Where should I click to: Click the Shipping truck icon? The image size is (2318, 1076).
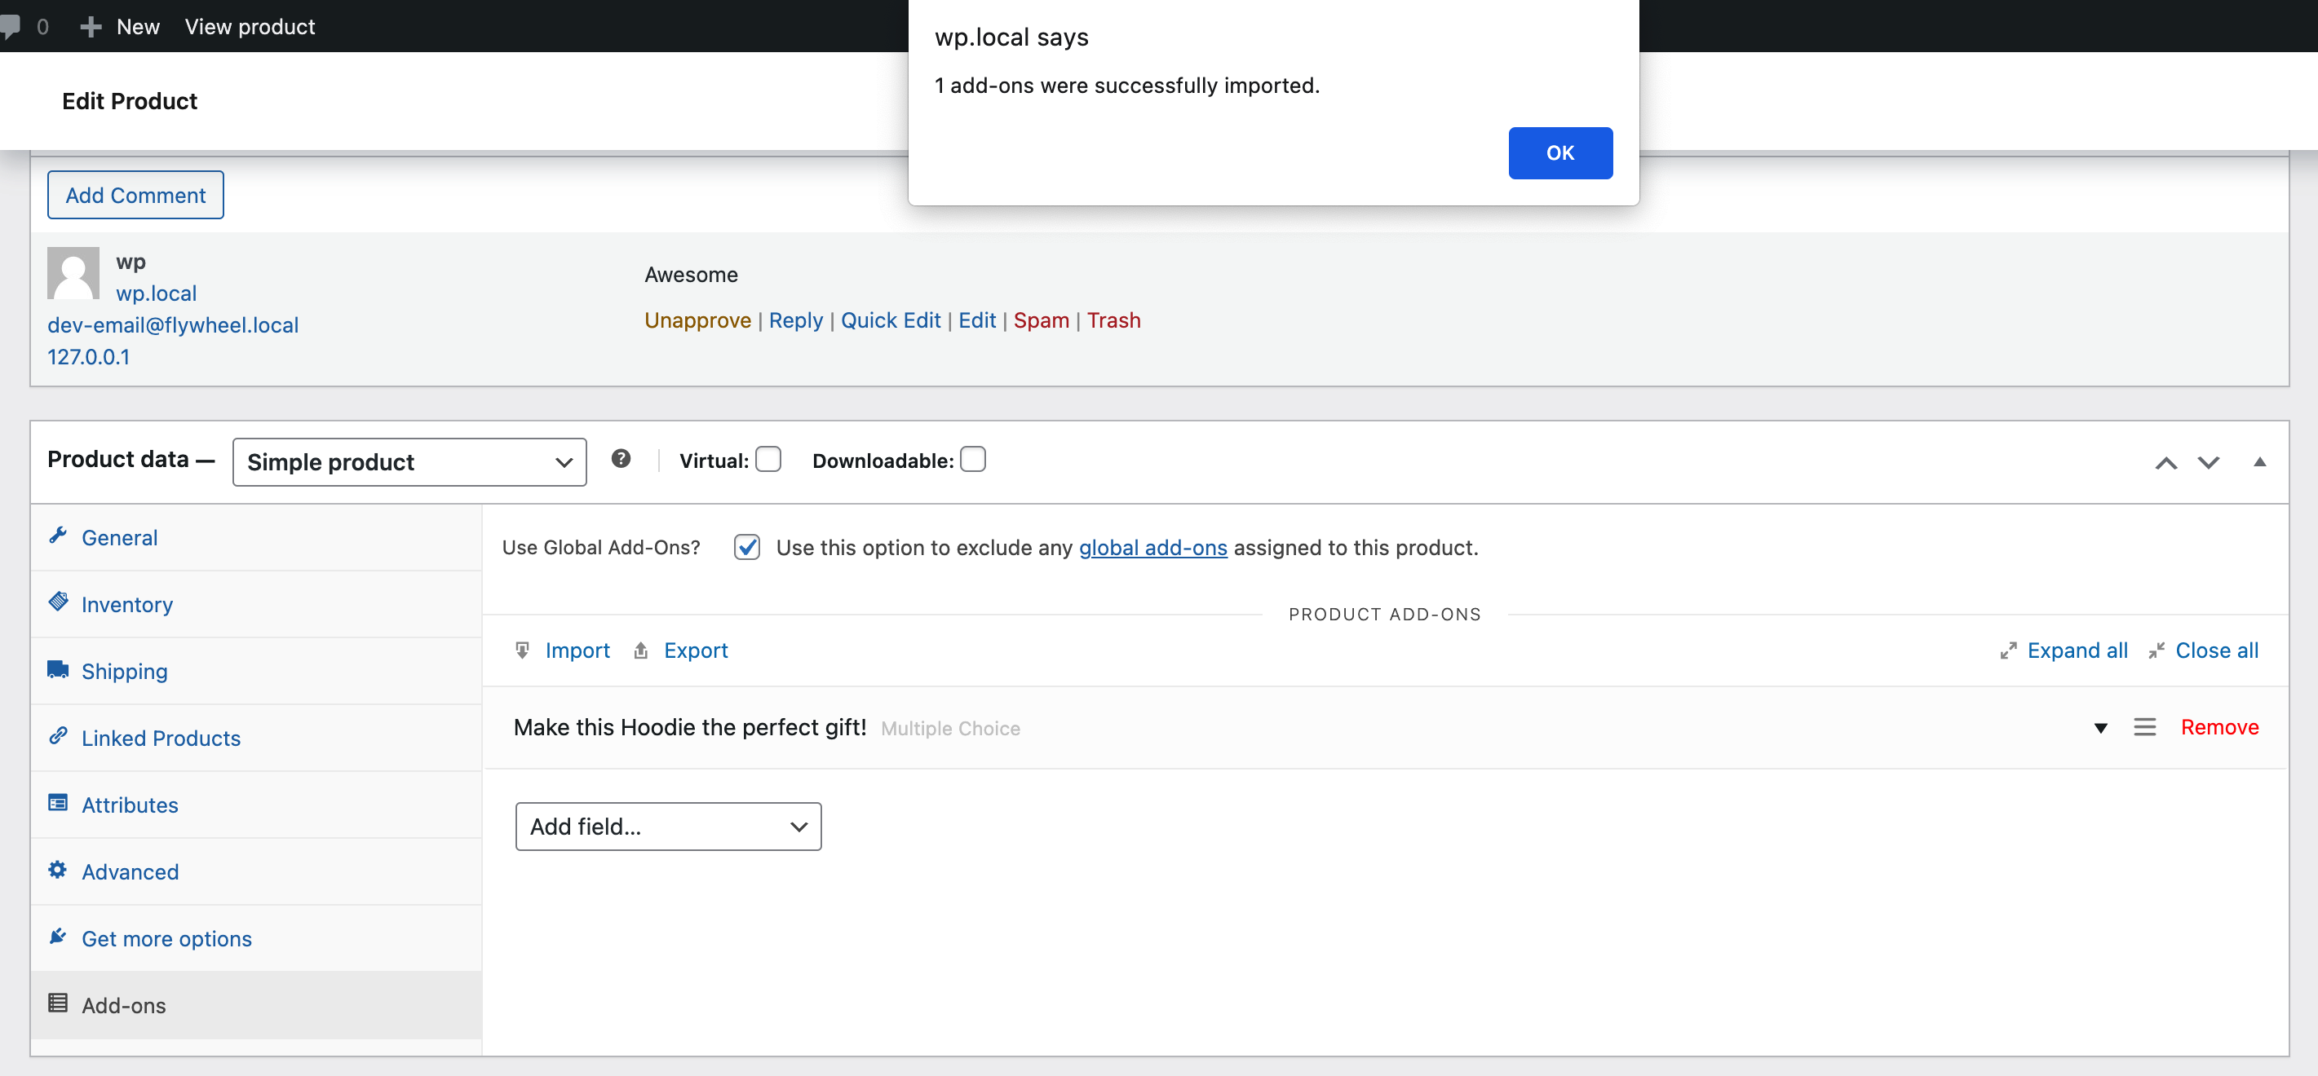(x=59, y=669)
